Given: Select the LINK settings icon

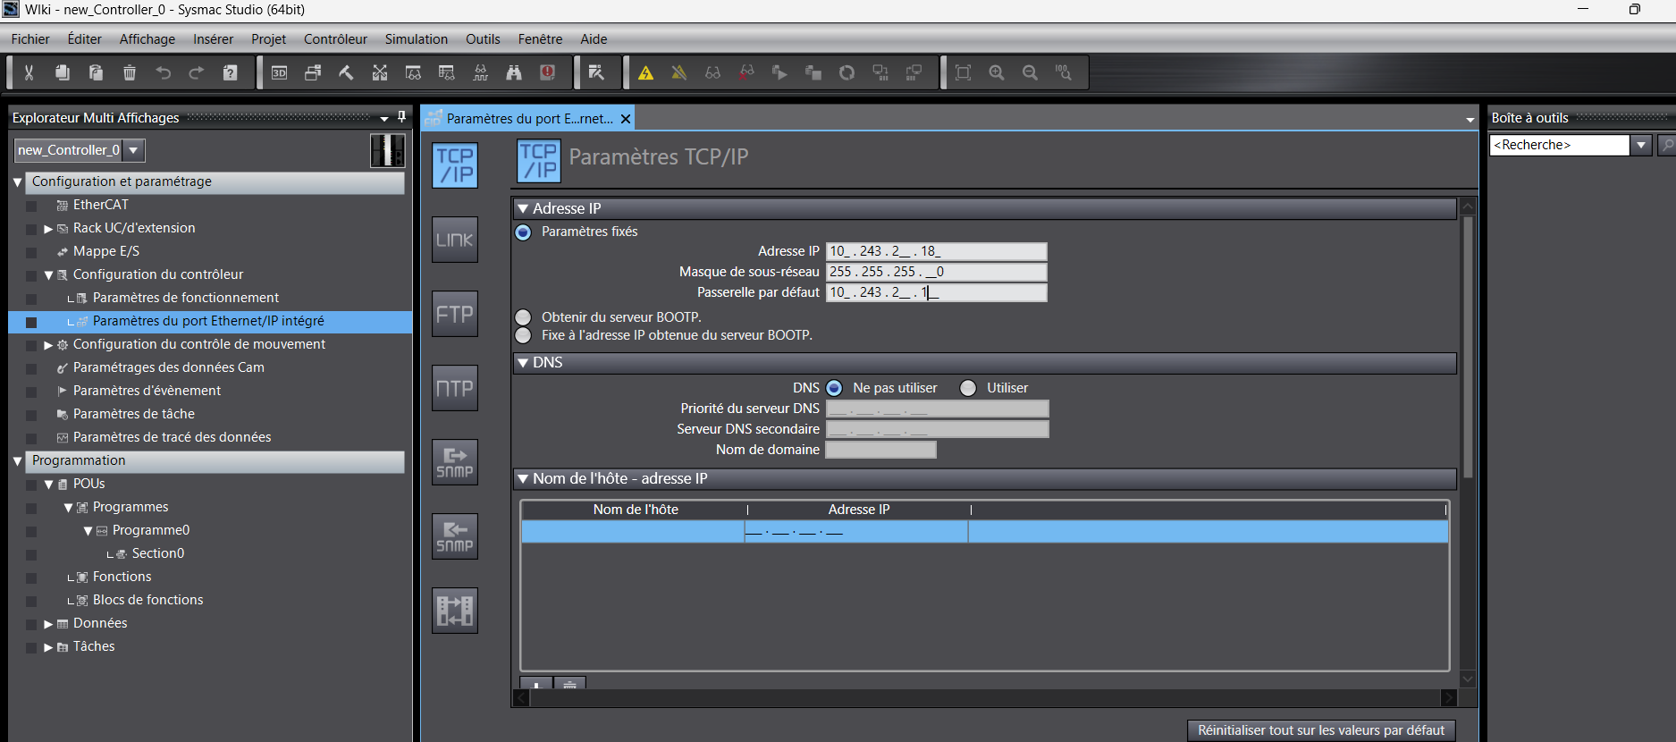Looking at the screenshot, I should pos(454,240).
